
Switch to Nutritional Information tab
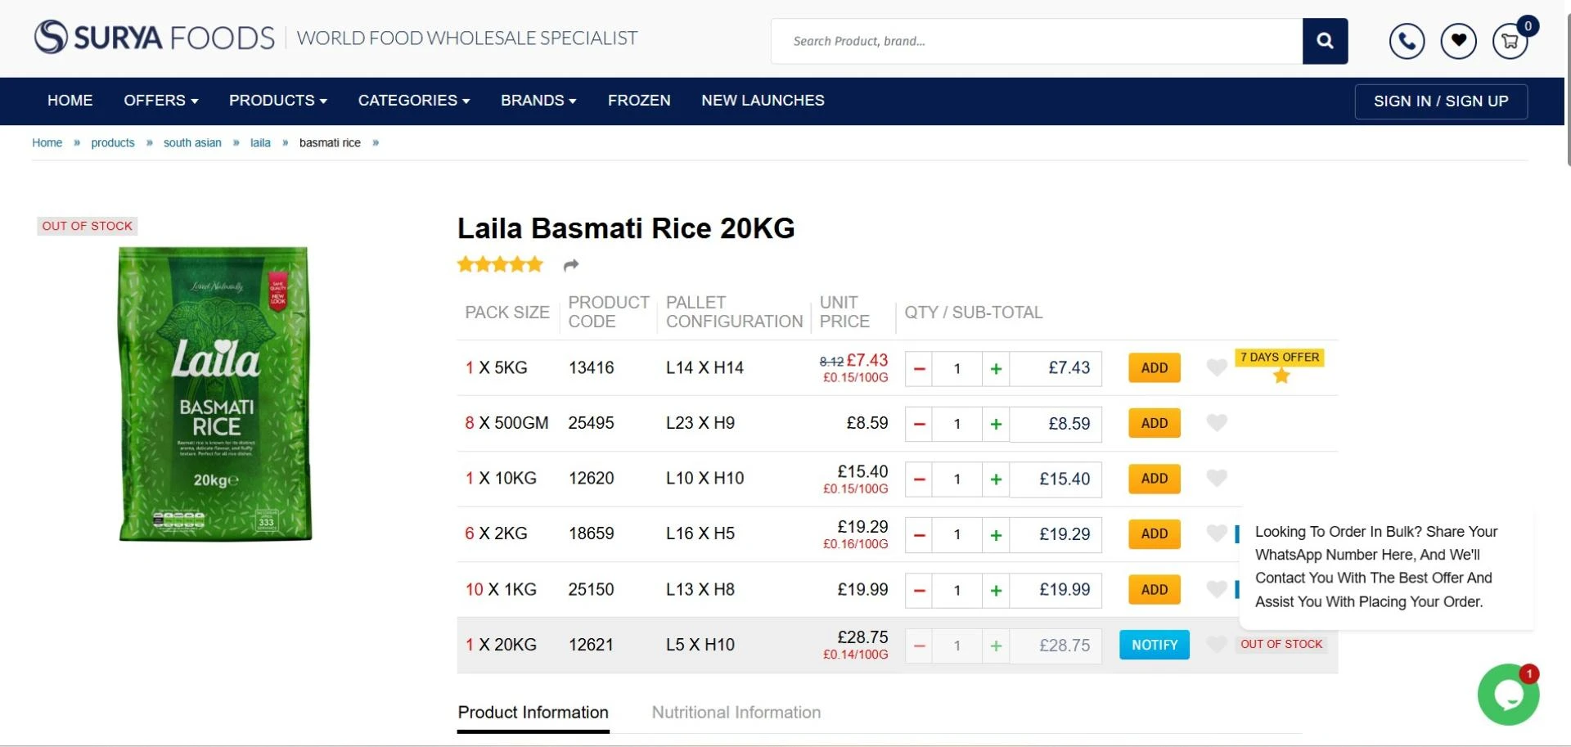[736, 713]
